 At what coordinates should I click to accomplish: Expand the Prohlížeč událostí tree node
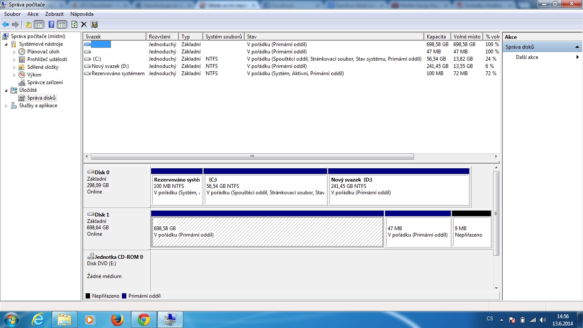(14, 59)
